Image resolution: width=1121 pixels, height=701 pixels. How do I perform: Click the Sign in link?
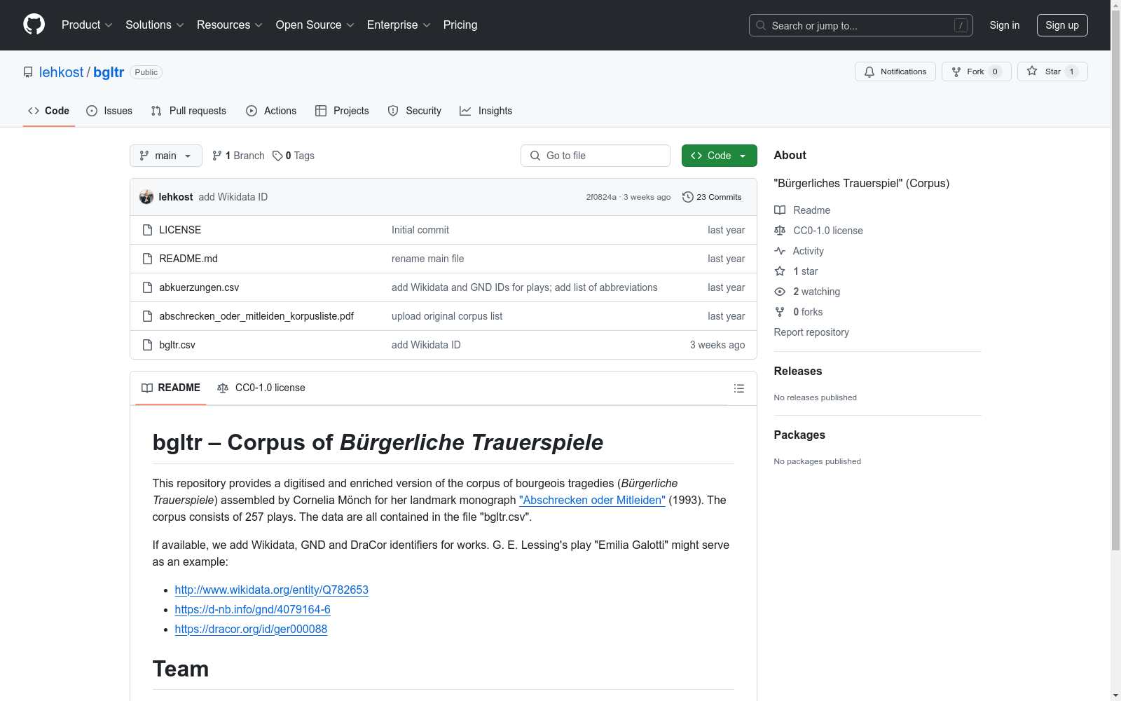coord(1005,25)
